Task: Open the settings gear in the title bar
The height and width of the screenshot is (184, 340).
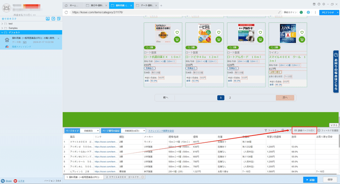Action: tap(324, 4)
